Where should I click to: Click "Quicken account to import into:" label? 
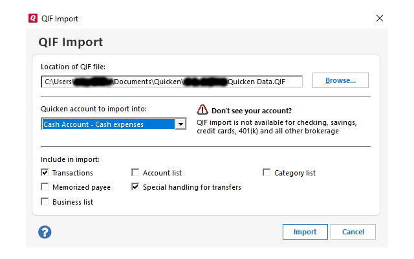pyautogui.click(x=94, y=109)
